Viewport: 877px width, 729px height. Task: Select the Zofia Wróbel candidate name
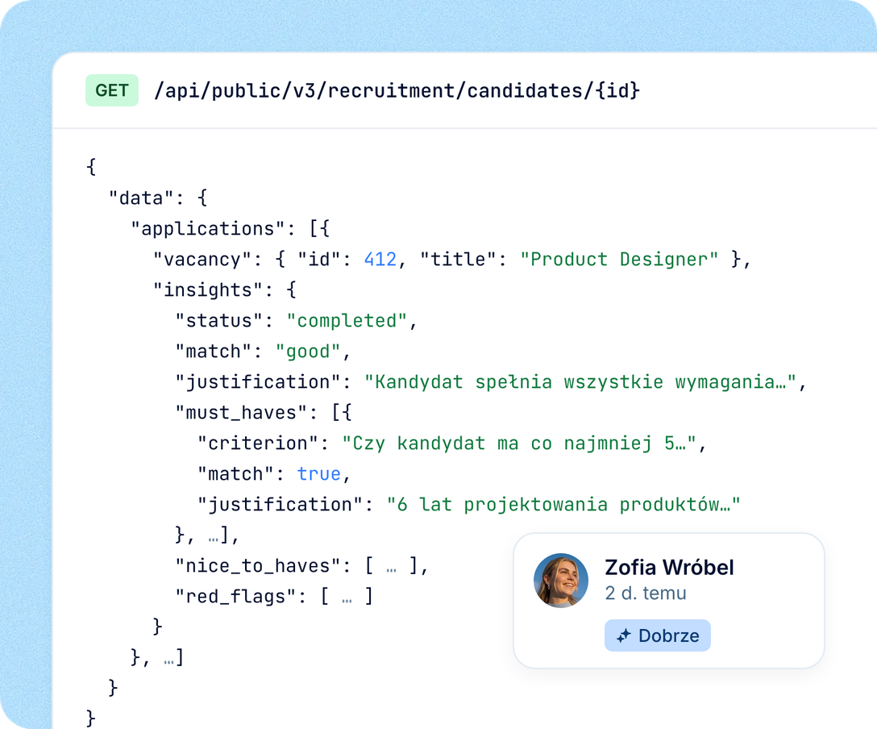[669, 567]
